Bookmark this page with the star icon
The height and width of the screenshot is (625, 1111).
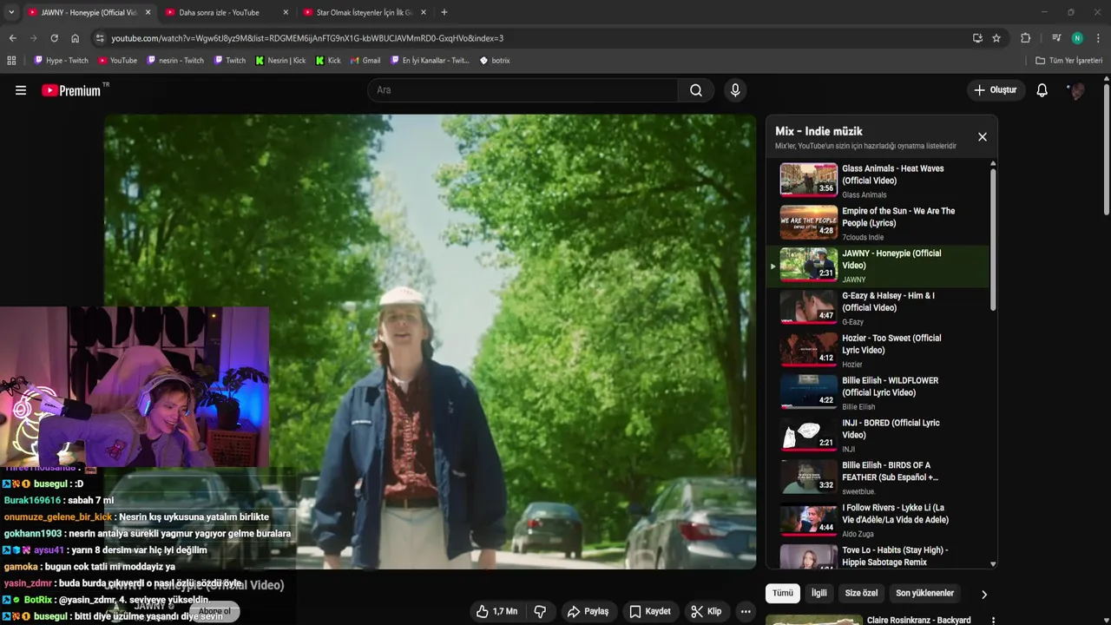tap(996, 38)
